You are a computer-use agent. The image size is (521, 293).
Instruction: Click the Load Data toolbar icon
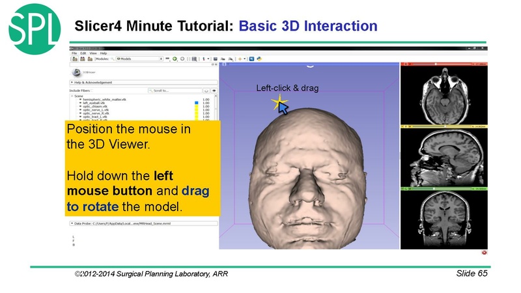click(75, 59)
